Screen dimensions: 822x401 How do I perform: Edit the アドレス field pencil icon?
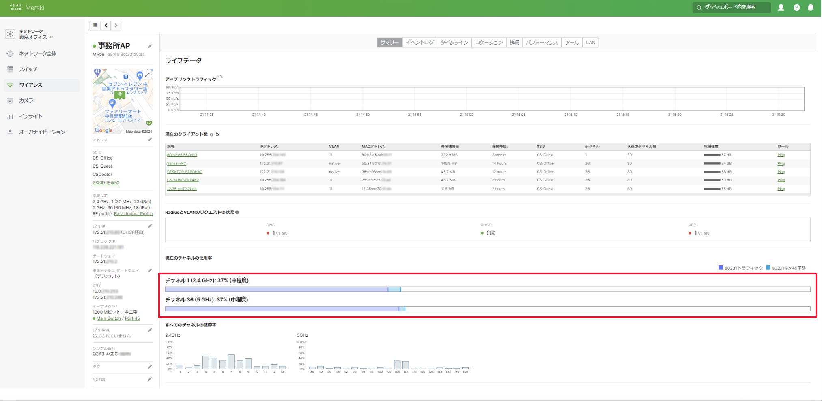pyautogui.click(x=150, y=139)
